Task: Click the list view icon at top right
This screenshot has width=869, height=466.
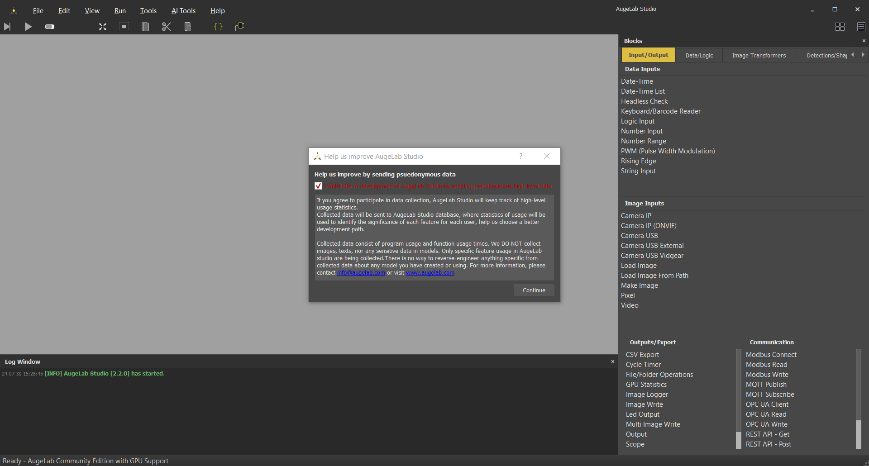Action: coord(861,27)
